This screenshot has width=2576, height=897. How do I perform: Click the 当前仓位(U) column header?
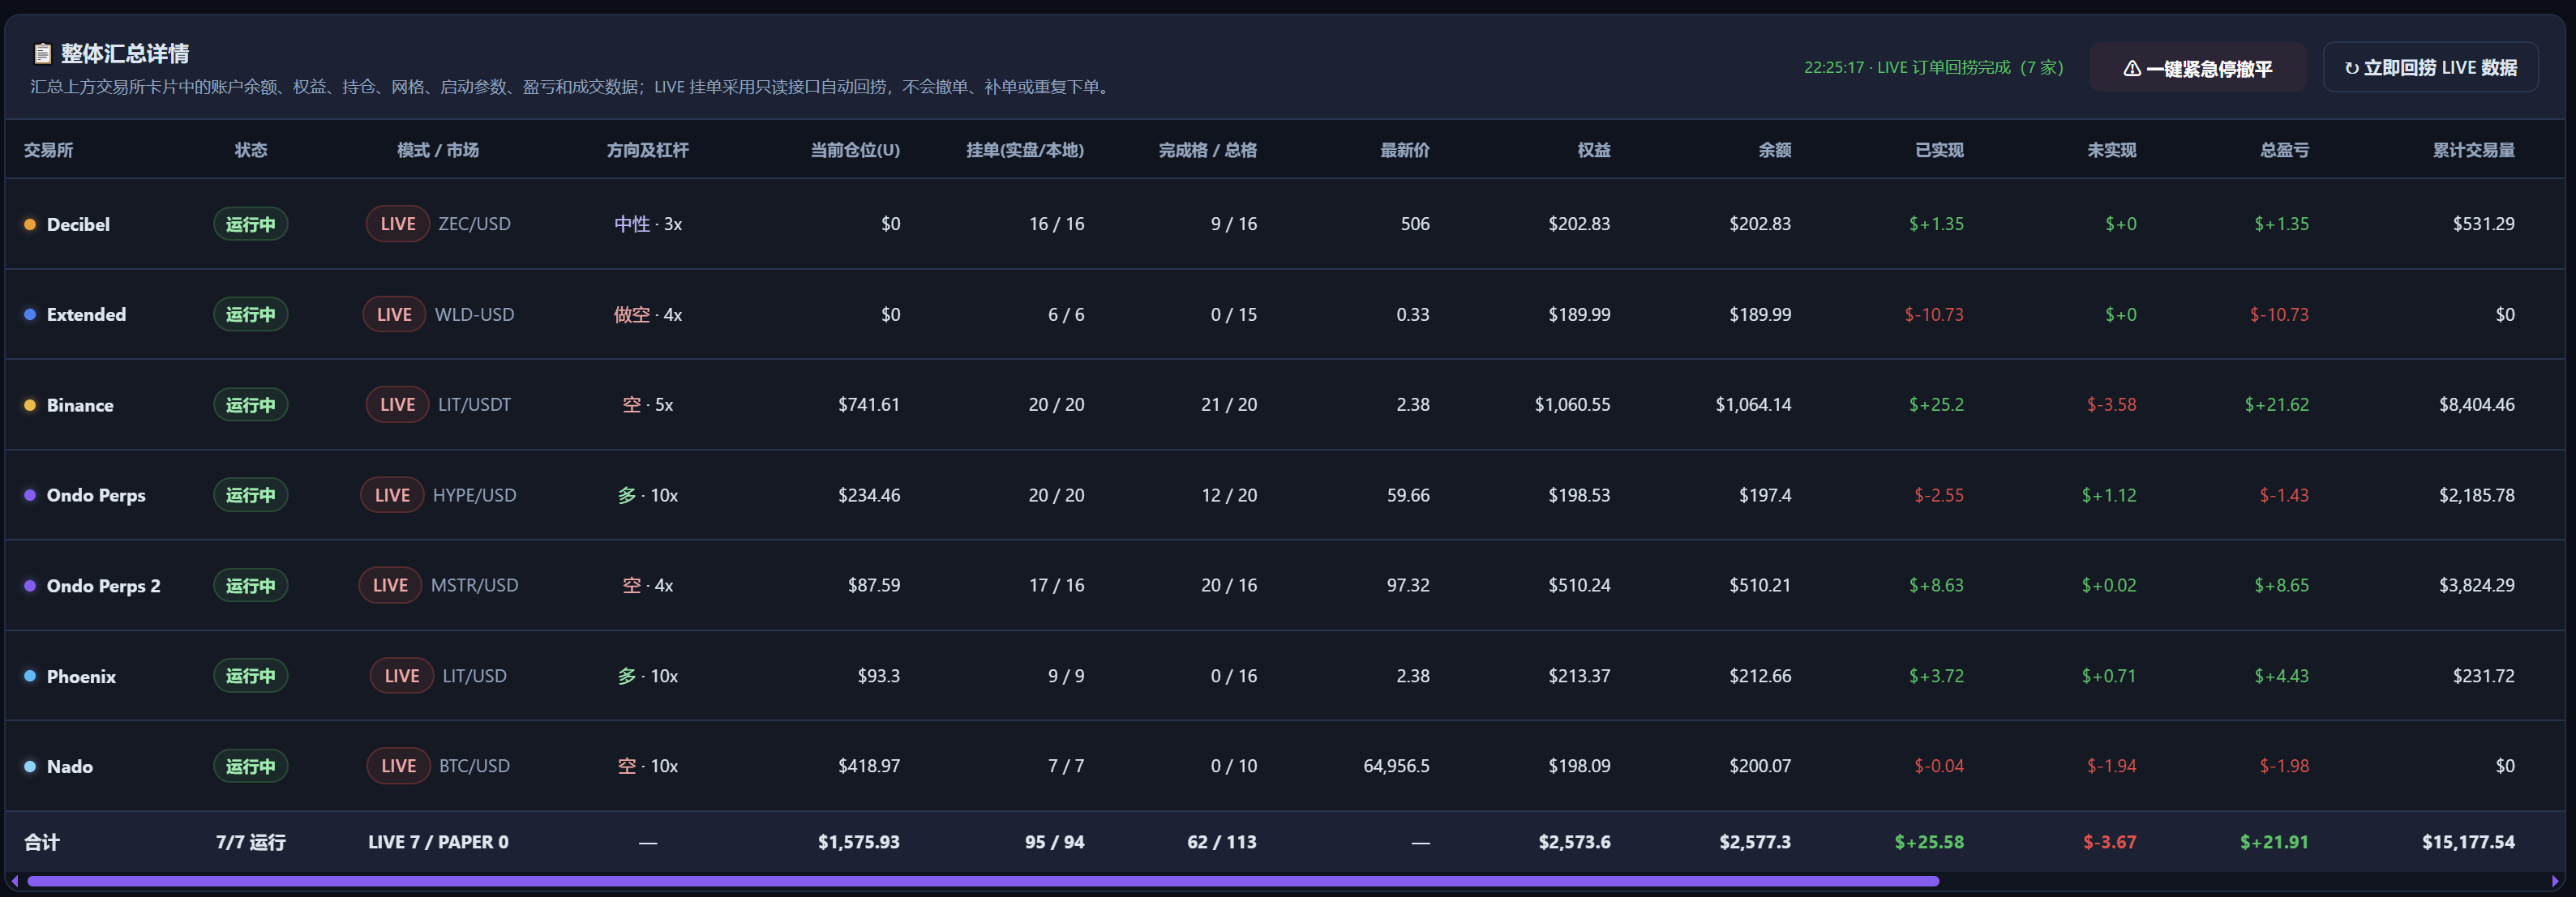[855, 150]
